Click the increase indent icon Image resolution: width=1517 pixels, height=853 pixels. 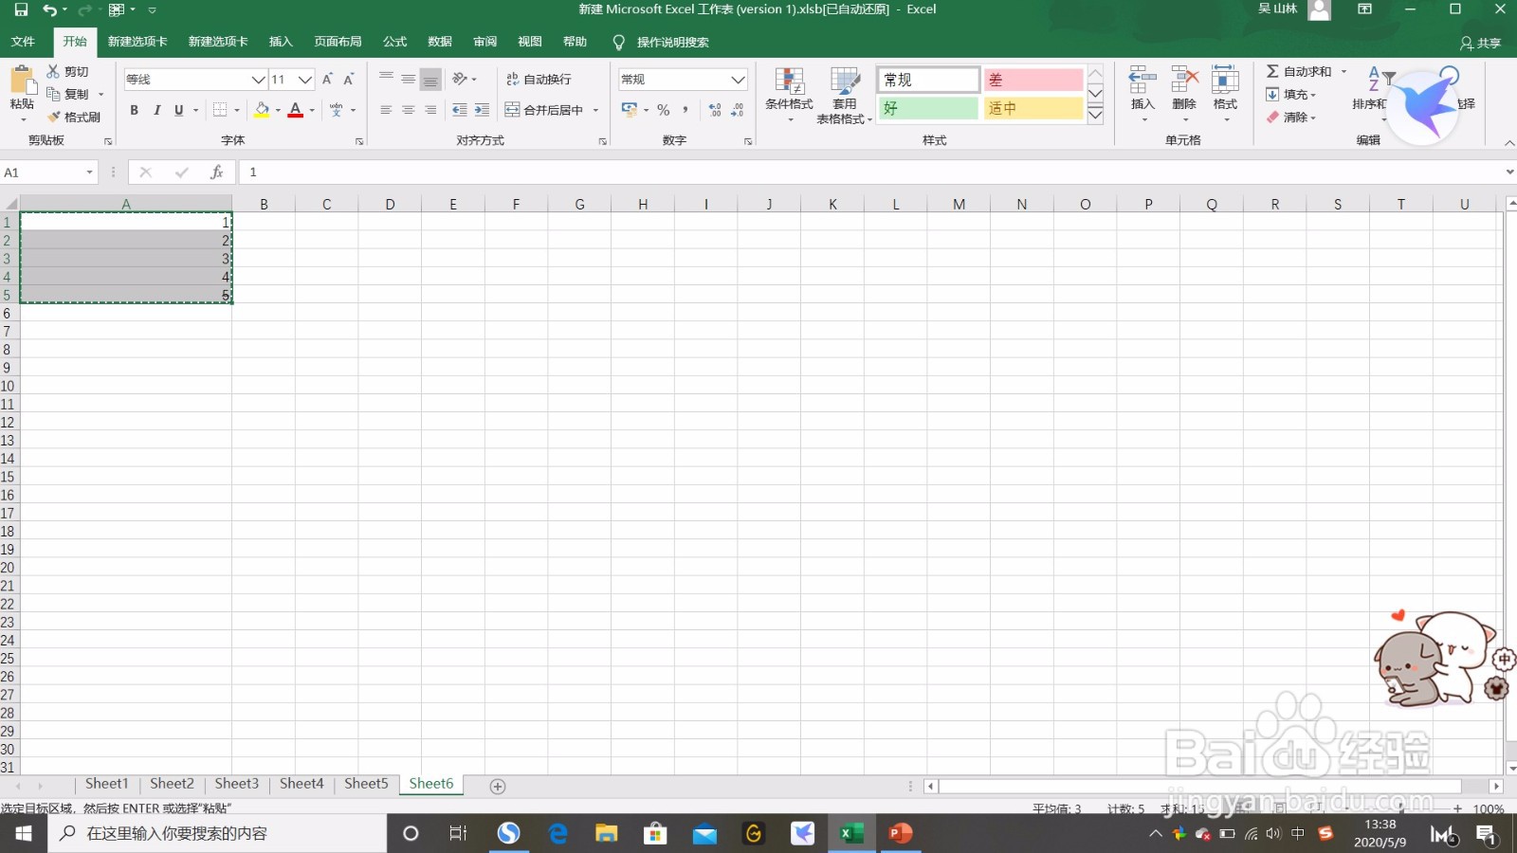coord(482,110)
